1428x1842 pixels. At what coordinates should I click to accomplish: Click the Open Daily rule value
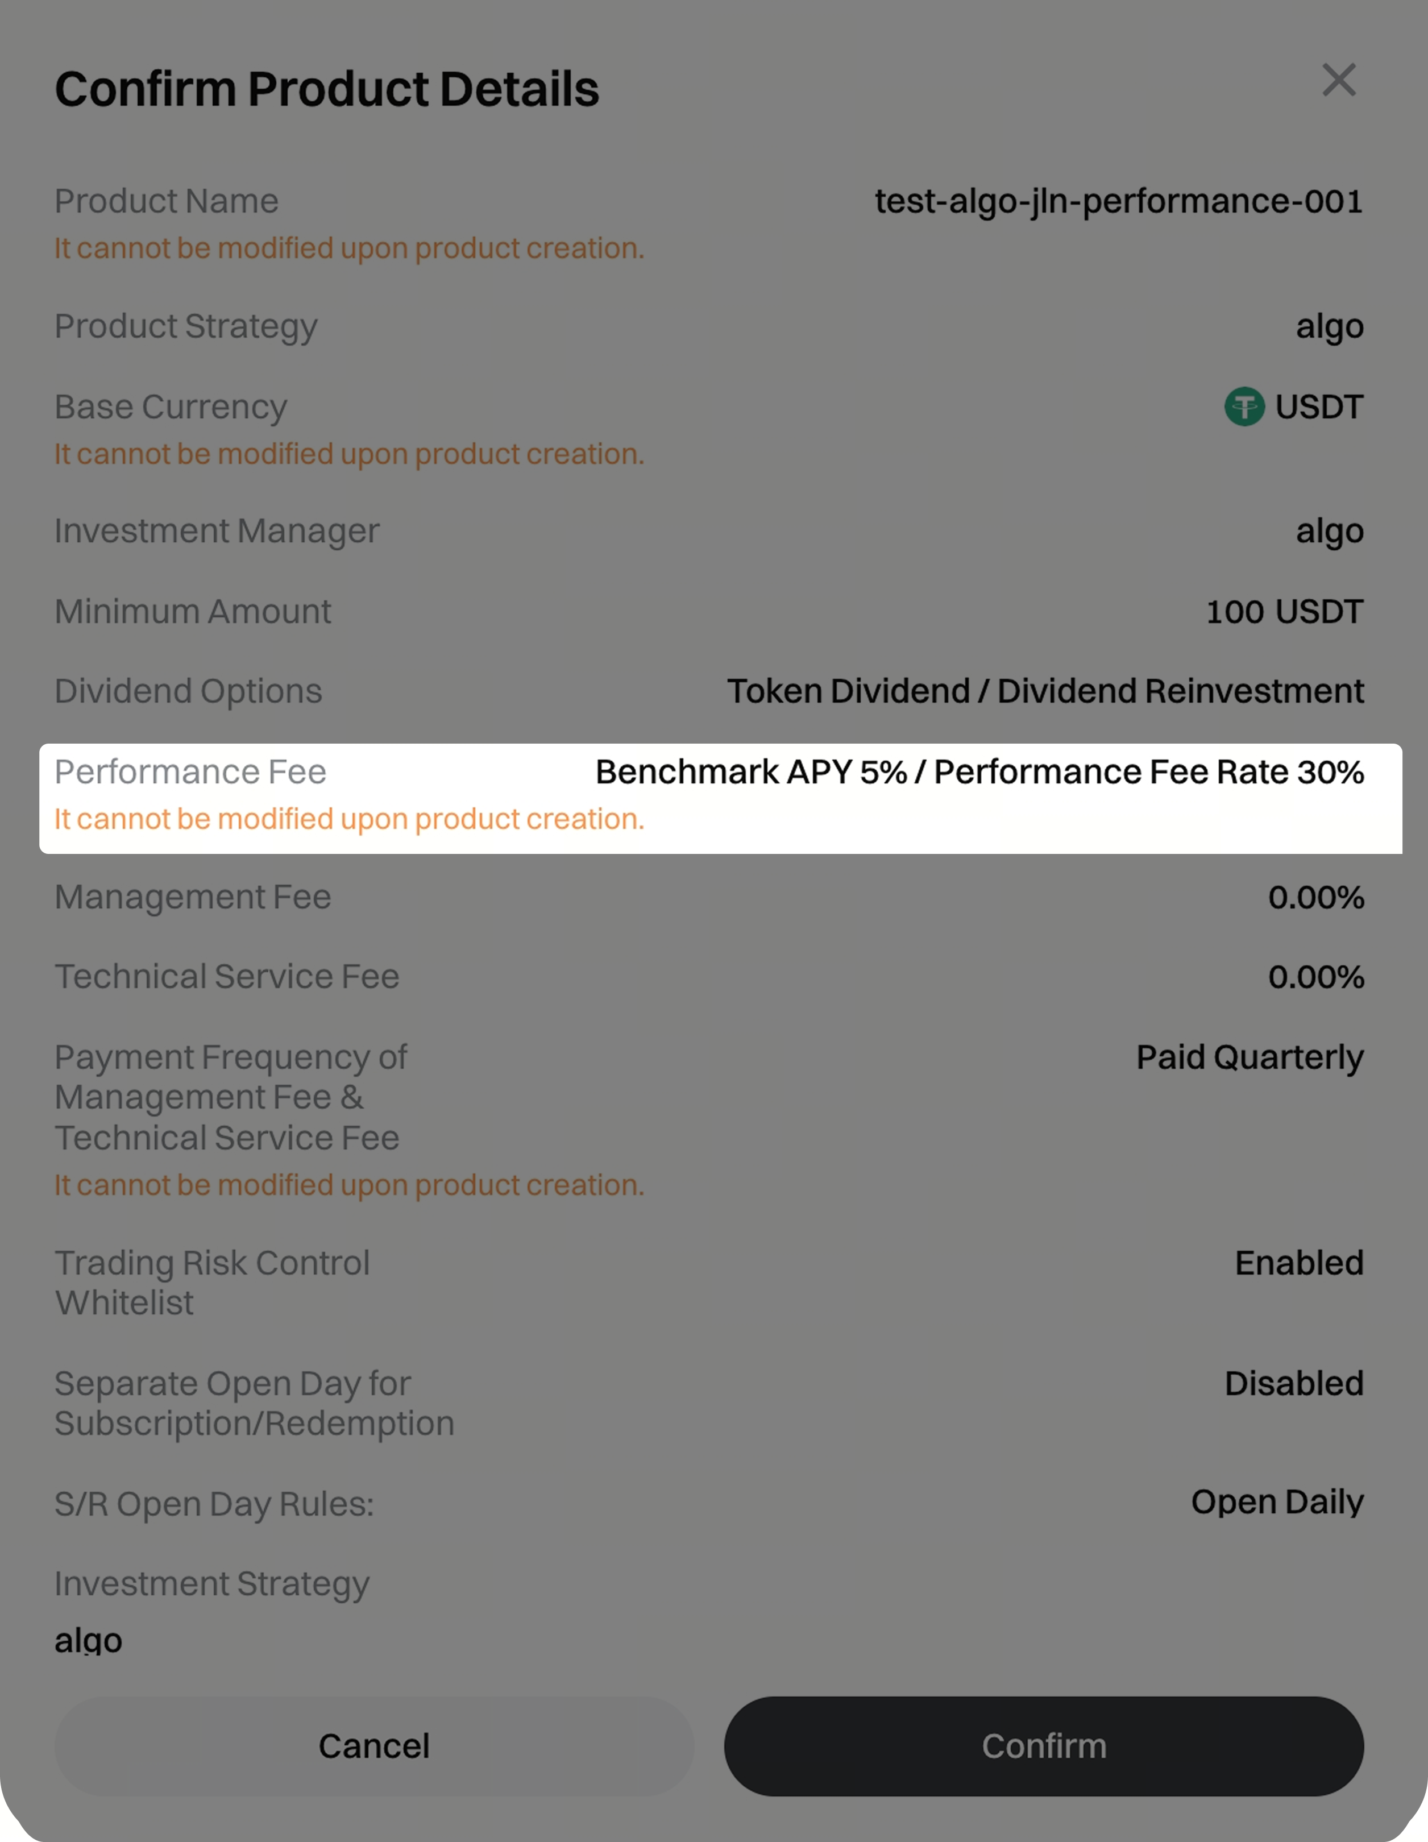[1277, 1501]
